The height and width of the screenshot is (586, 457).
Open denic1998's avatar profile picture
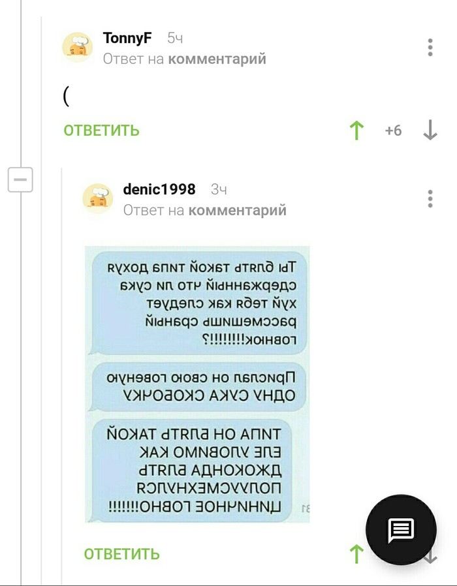coord(98,198)
